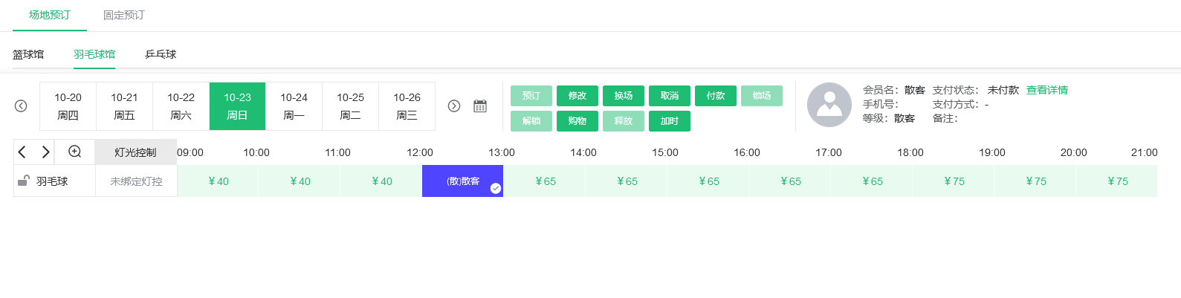Go to the next week of dates

click(x=454, y=106)
